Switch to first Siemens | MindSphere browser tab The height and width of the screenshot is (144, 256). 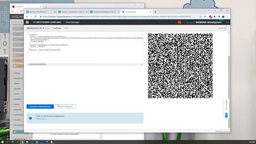(x=41, y=12)
